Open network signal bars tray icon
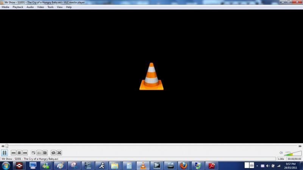Image resolution: width=303 pixels, height=170 pixels. pos(278,166)
